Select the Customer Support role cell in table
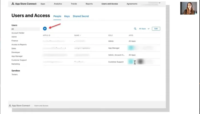 [116, 62]
